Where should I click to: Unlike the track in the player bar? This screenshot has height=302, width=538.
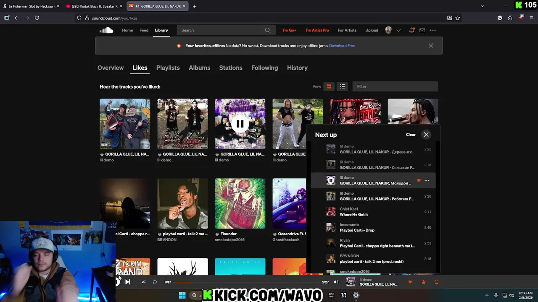point(410,282)
